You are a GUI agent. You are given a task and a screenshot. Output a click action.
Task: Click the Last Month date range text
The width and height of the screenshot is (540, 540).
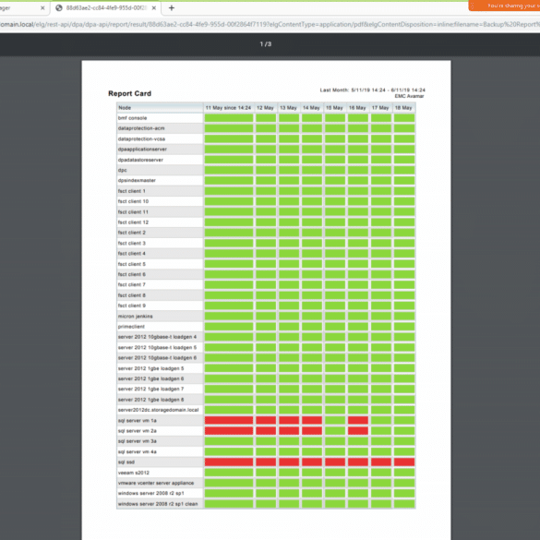372,90
